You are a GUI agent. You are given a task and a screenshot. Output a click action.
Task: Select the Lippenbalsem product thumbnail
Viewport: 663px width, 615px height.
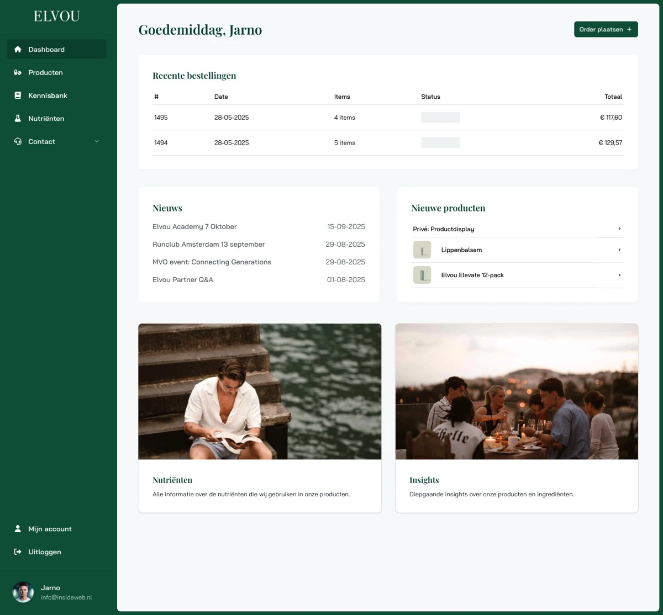pos(422,250)
